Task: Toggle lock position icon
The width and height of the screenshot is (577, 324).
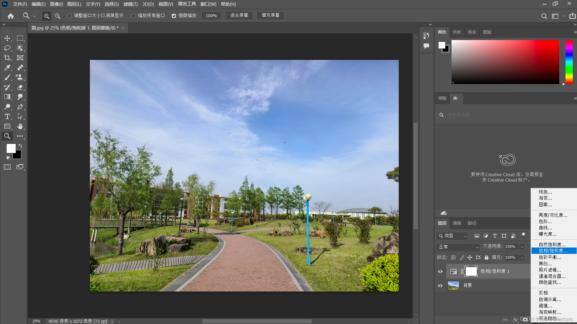Action: (x=470, y=257)
